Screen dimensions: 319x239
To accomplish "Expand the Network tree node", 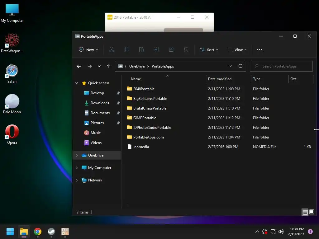I will point(77,180).
